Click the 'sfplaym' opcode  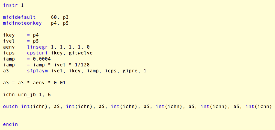pyautogui.click(x=37, y=71)
